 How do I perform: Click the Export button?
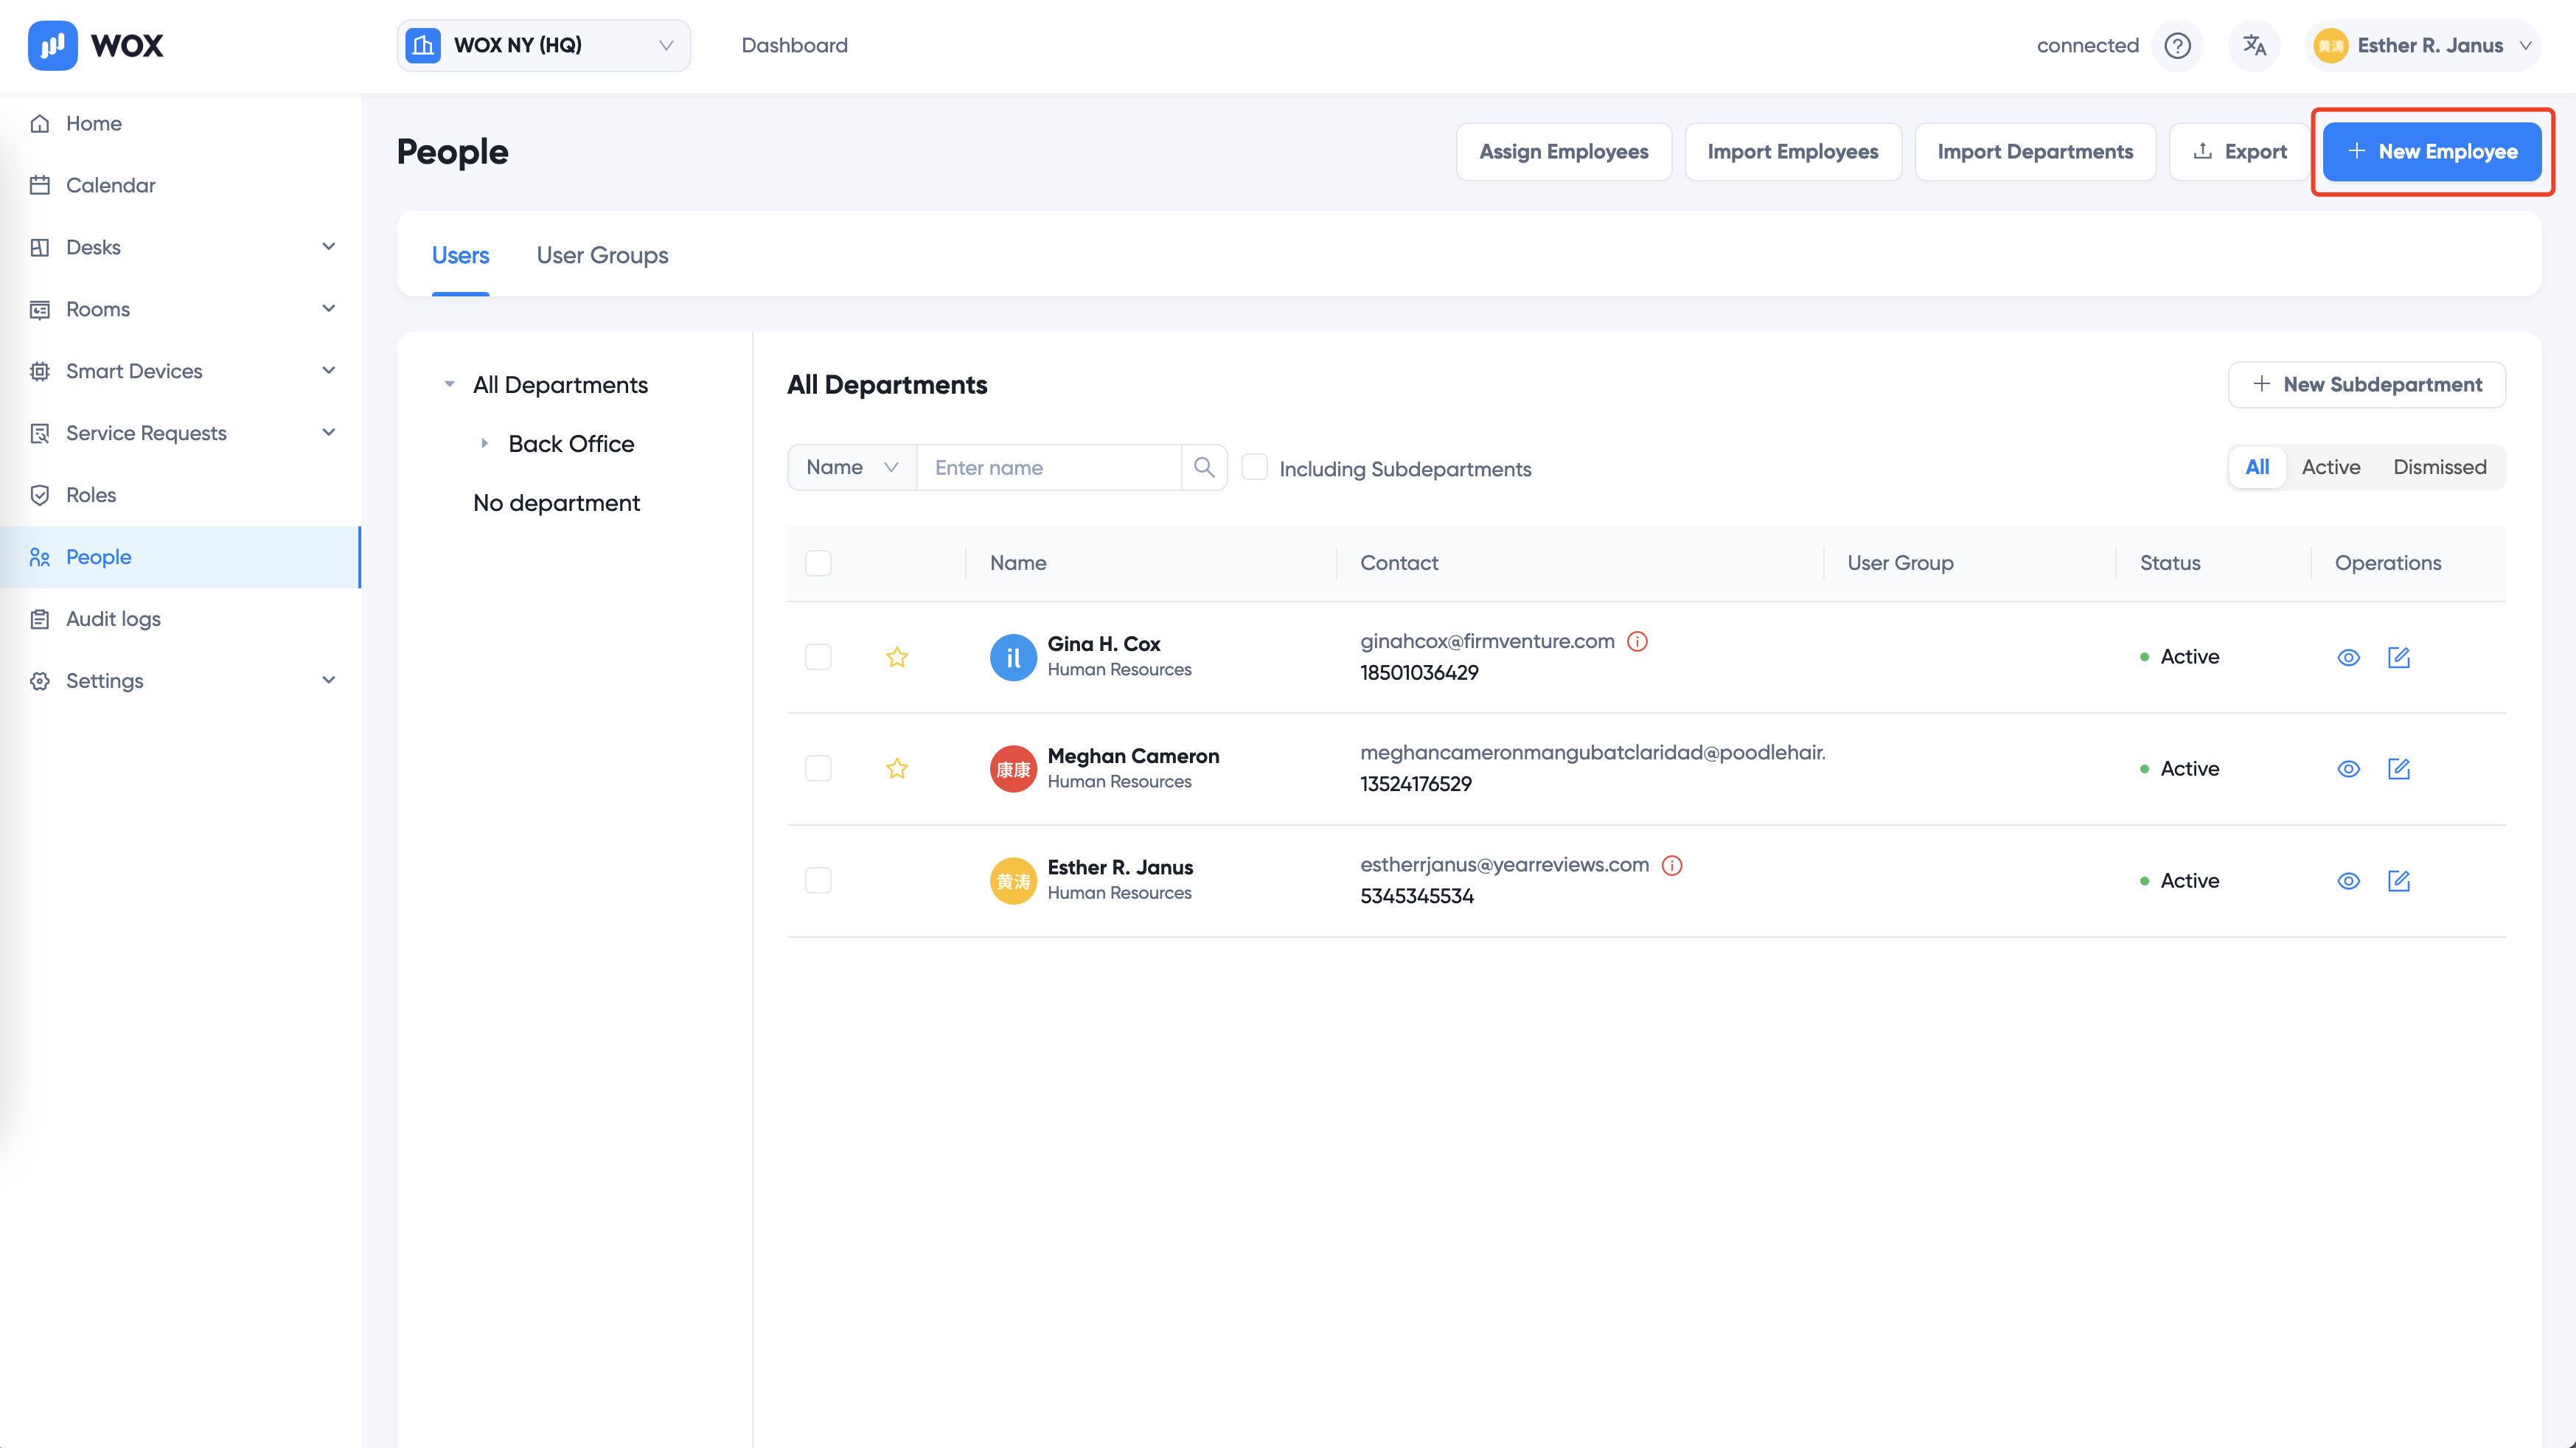[2239, 152]
